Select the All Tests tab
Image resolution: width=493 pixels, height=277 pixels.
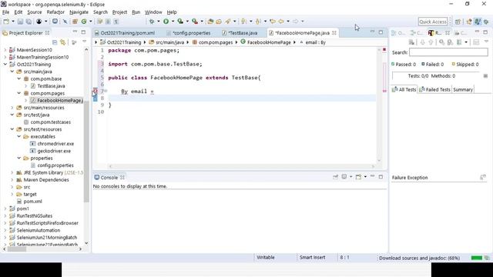[x=404, y=89]
